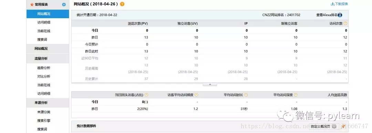The height and width of the screenshot is (133, 372).
Task: Collapse the overview table with arrow handle
Action: coord(210,84)
